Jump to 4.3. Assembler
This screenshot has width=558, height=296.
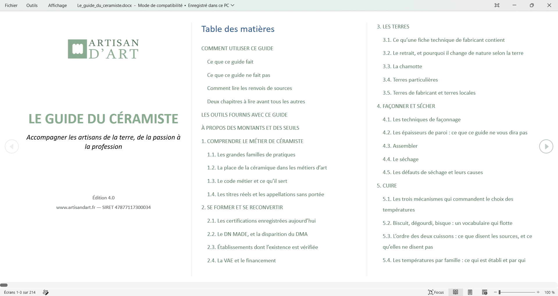[x=400, y=146]
